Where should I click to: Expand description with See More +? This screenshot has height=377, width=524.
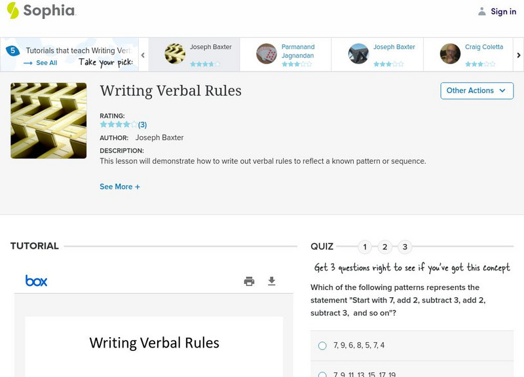click(x=120, y=187)
